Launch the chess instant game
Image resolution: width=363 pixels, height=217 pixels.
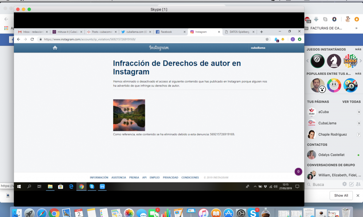pyautogui.click(x=334, y=61)
